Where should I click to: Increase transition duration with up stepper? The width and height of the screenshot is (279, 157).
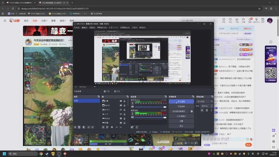point(212,105)
